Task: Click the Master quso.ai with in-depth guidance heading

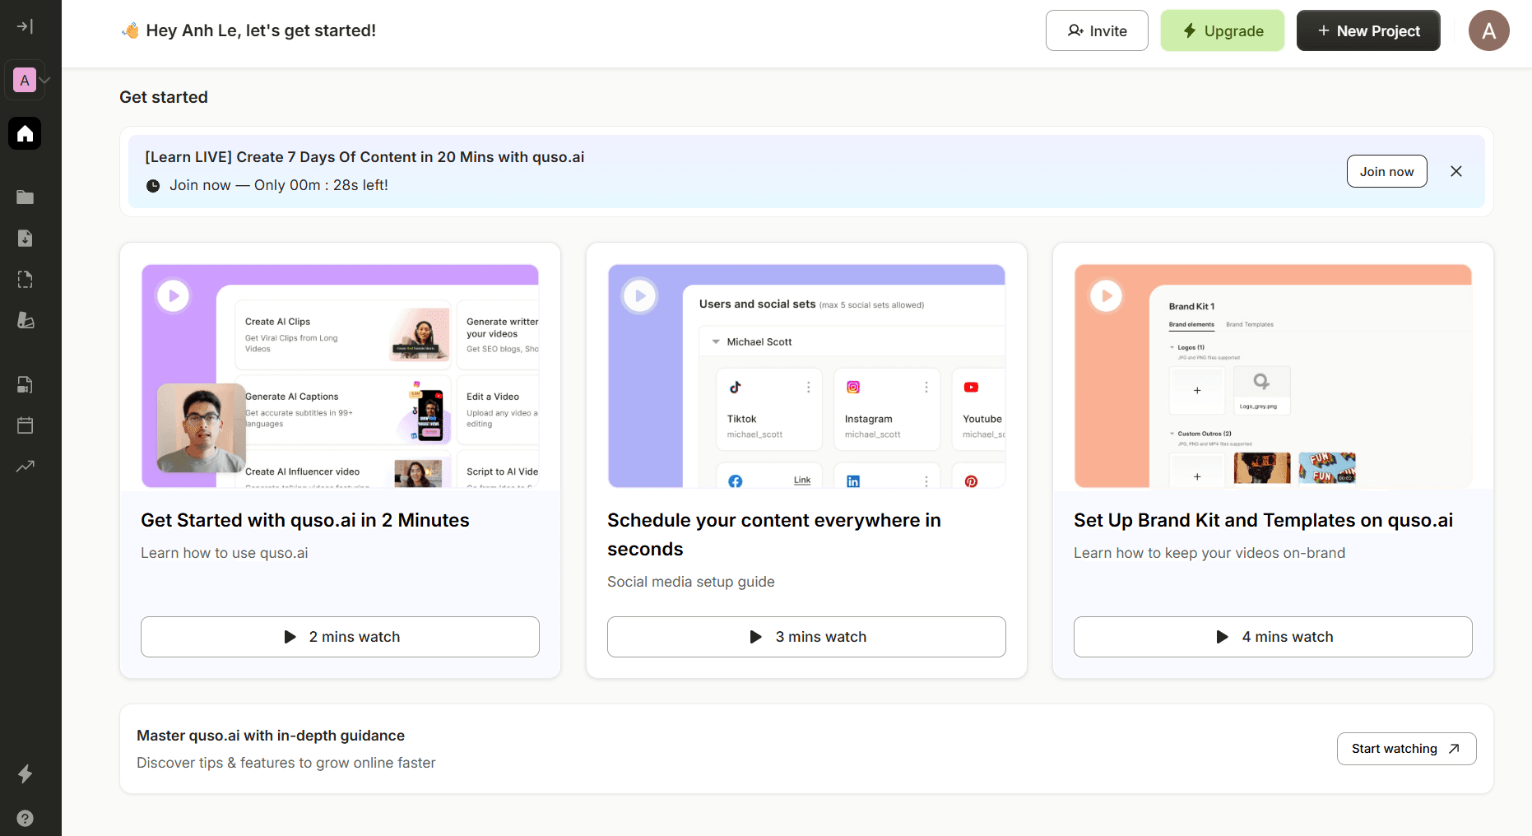Action: (x=271, y=736)
